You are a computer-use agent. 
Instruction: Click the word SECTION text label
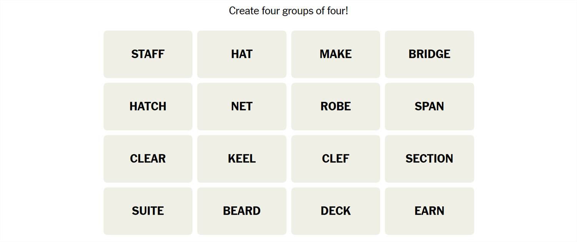pos(429,159)
